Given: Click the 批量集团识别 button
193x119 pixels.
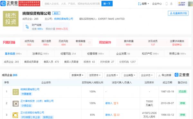Looking at the screenshot, I should (x=178, y=13).
